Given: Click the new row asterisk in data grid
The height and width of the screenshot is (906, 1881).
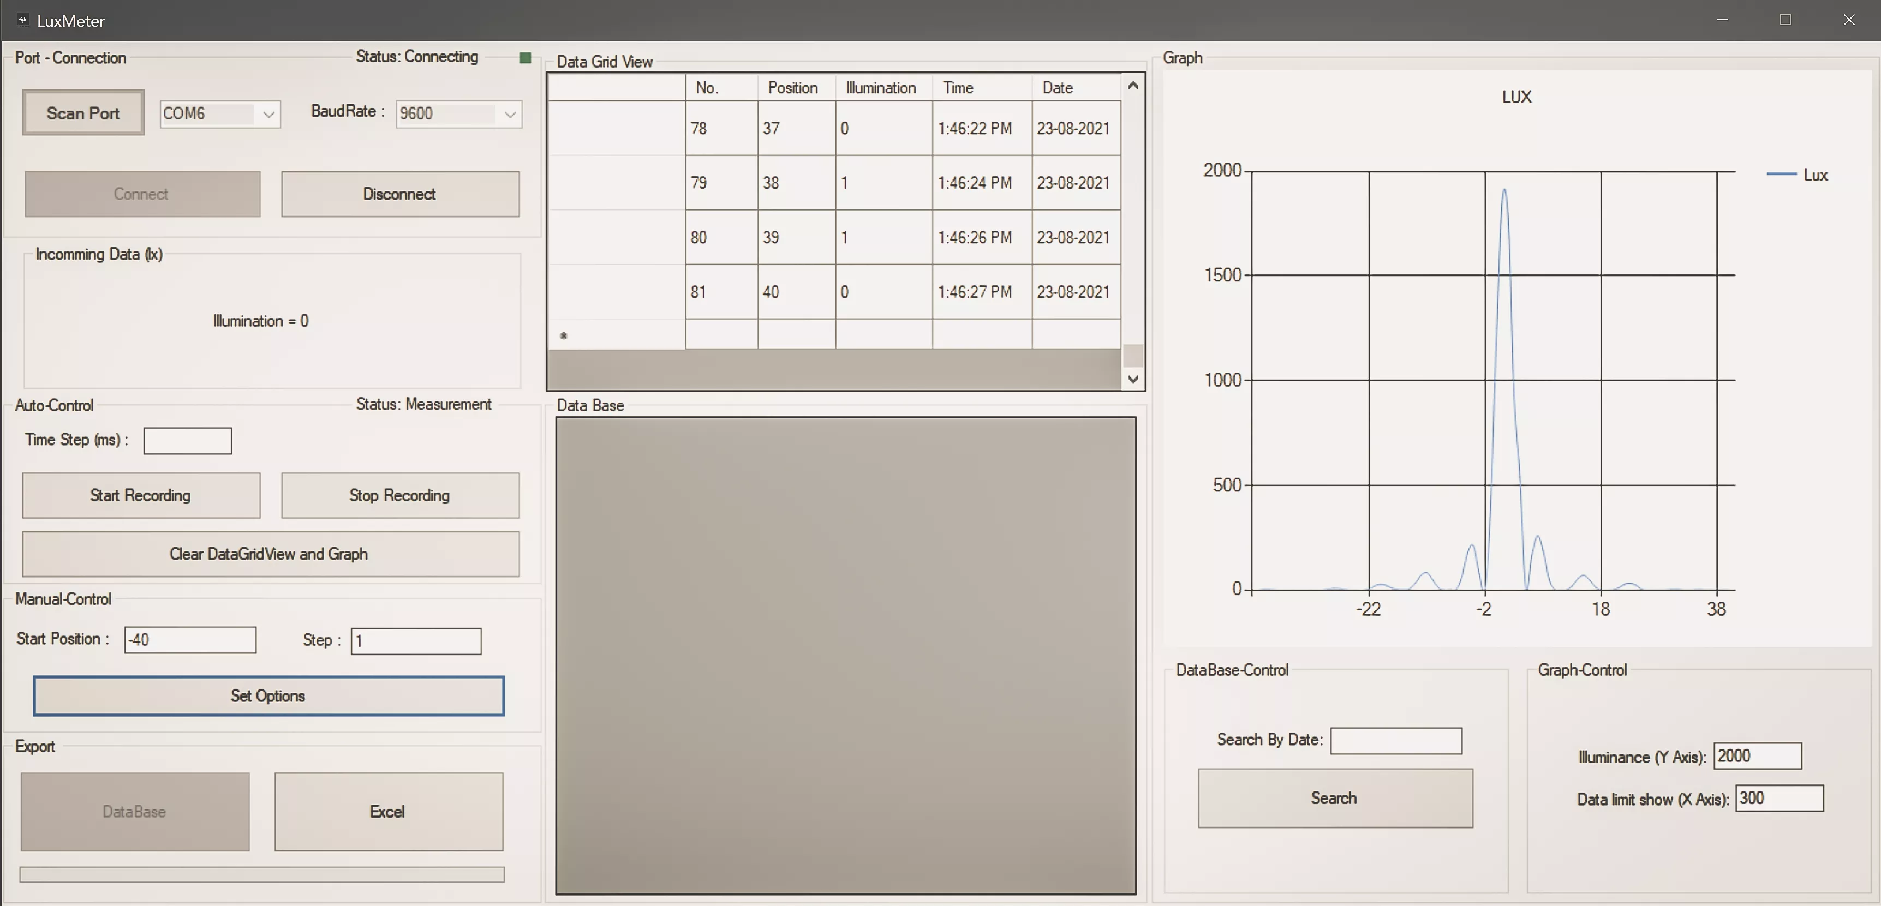Looking at the screenshot, I should tap(563, 335).
